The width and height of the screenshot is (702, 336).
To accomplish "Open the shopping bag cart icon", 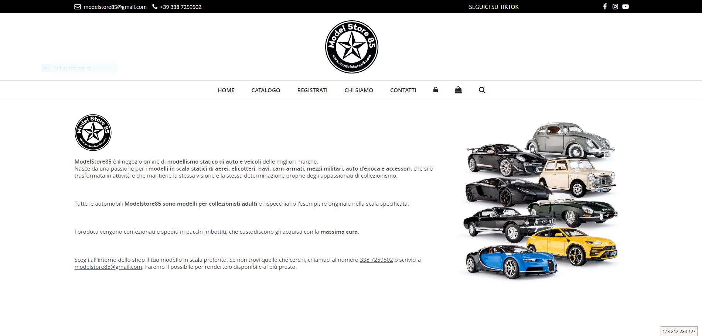I will (458, 90).
